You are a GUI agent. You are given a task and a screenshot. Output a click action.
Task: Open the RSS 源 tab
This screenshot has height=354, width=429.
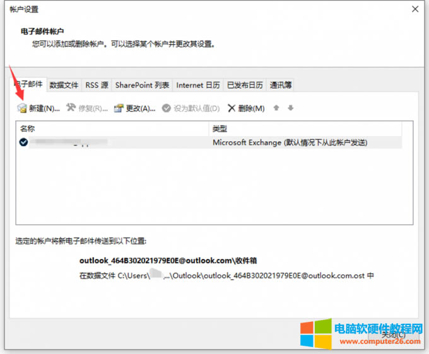pyautogui.click(x=97, y=85)
